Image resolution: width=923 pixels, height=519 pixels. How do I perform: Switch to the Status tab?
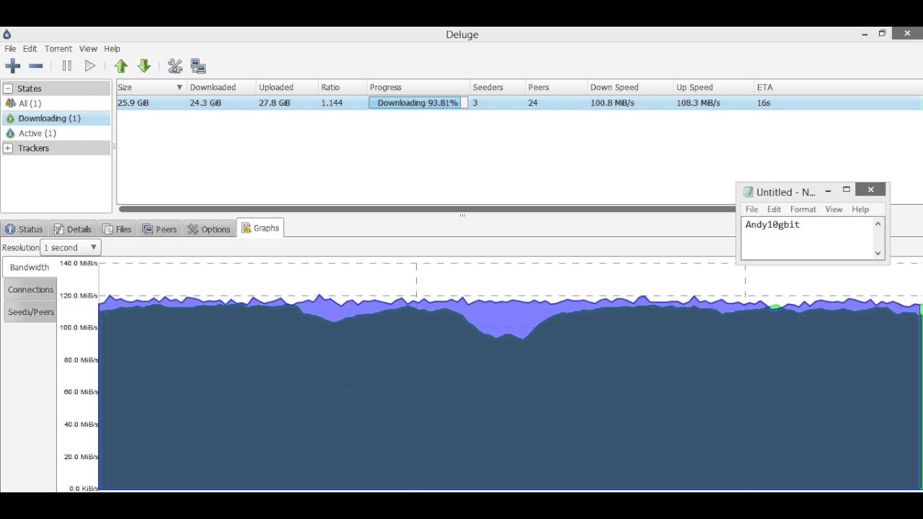pos(24,229)
